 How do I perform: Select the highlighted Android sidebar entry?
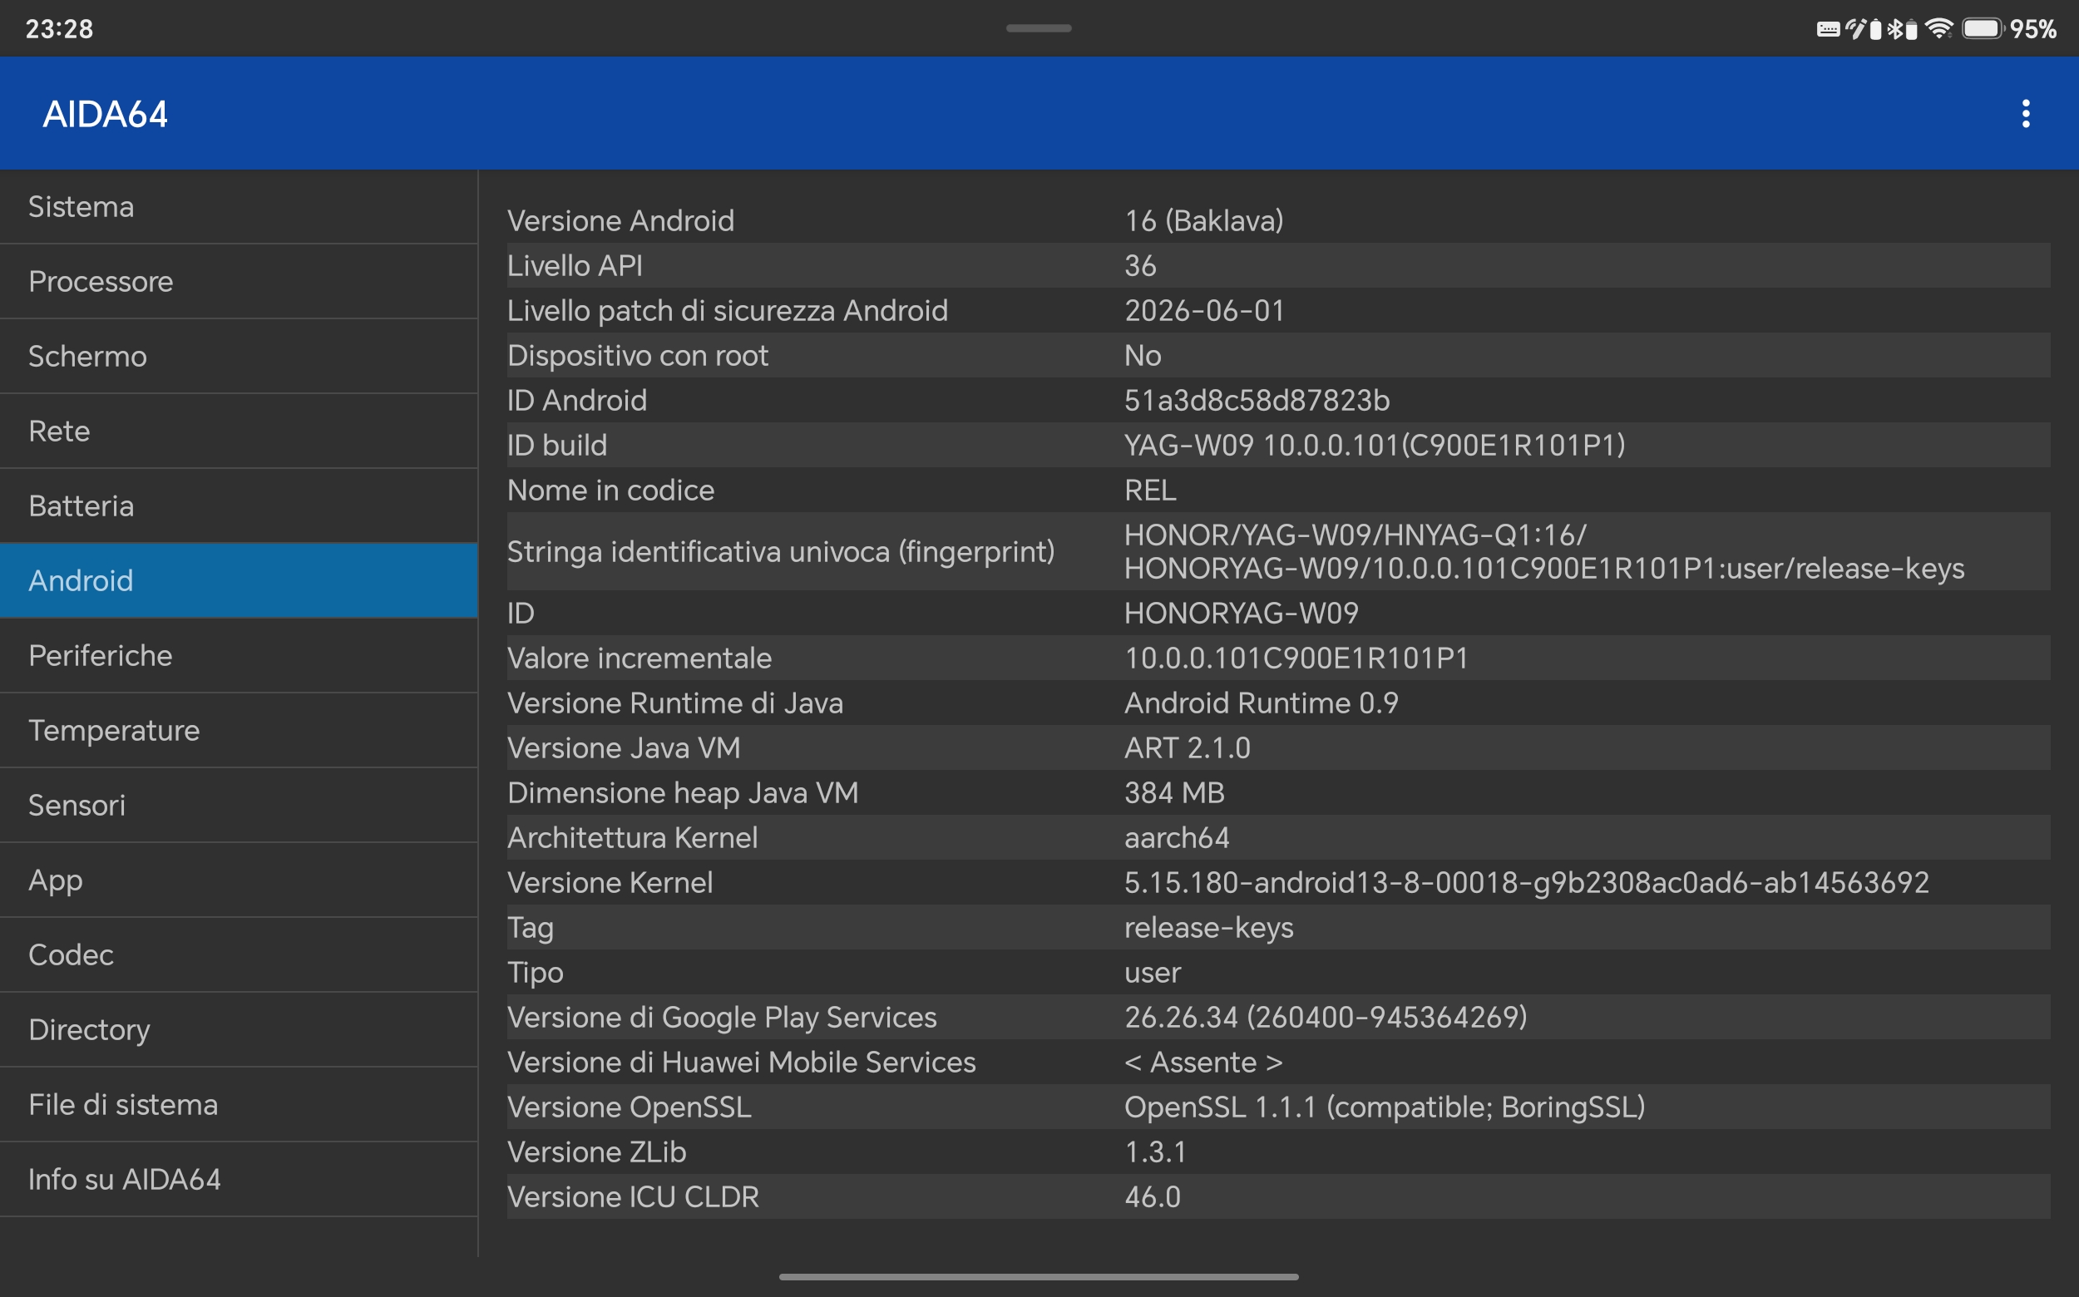click(x=239, y=580)
